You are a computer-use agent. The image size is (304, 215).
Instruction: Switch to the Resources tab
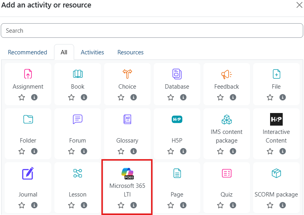(131, 52)
